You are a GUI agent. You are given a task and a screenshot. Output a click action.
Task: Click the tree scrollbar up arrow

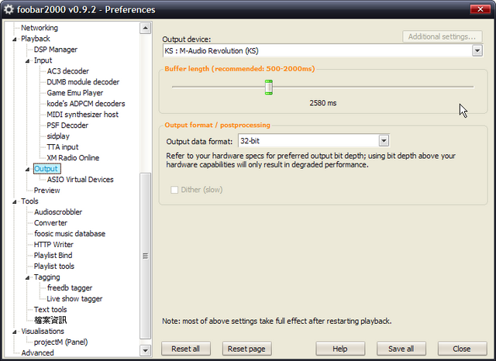click(x=145, y=28)
